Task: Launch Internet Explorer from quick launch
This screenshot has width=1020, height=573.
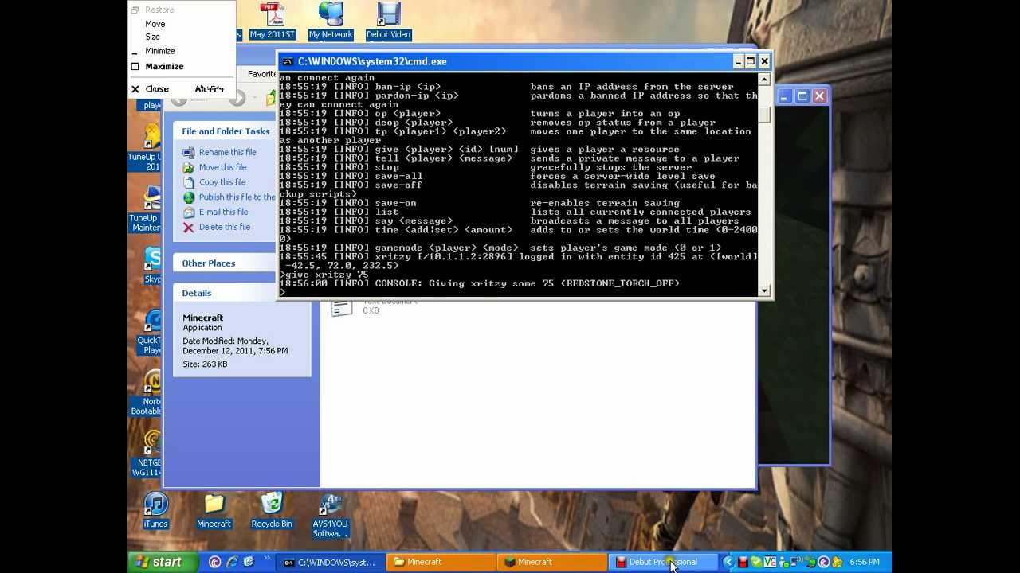Action: point(232,562)
